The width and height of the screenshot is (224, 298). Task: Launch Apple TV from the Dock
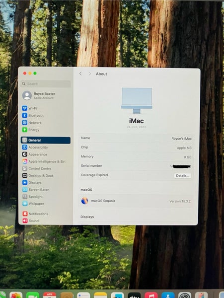tap(134, 295)
